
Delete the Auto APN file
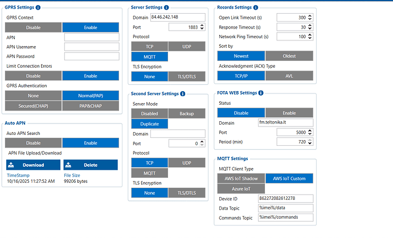(90, 165)
